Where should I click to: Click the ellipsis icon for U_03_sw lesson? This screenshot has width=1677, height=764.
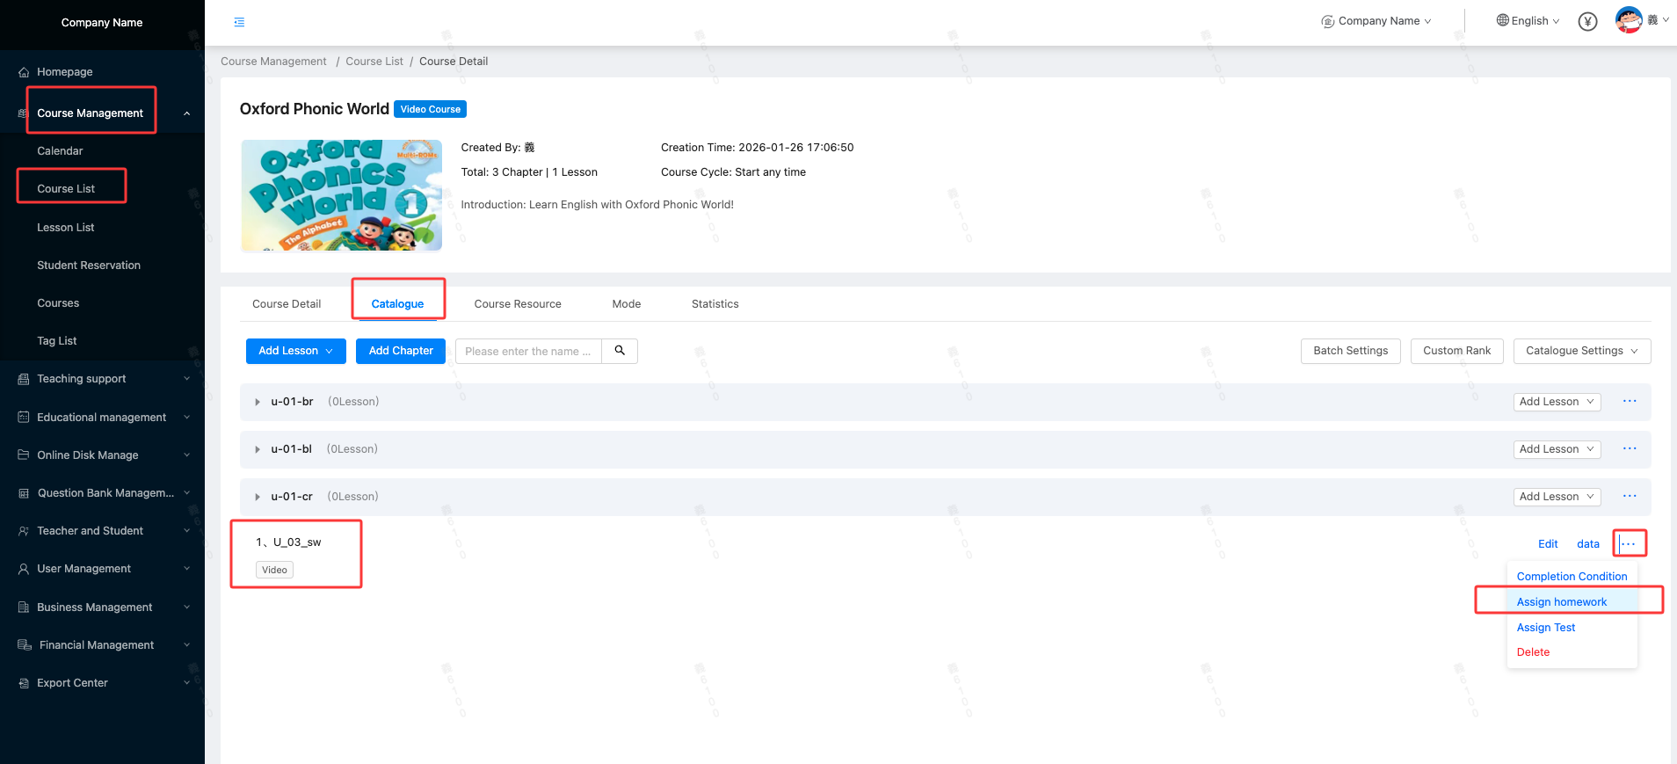click(1628, 544)
